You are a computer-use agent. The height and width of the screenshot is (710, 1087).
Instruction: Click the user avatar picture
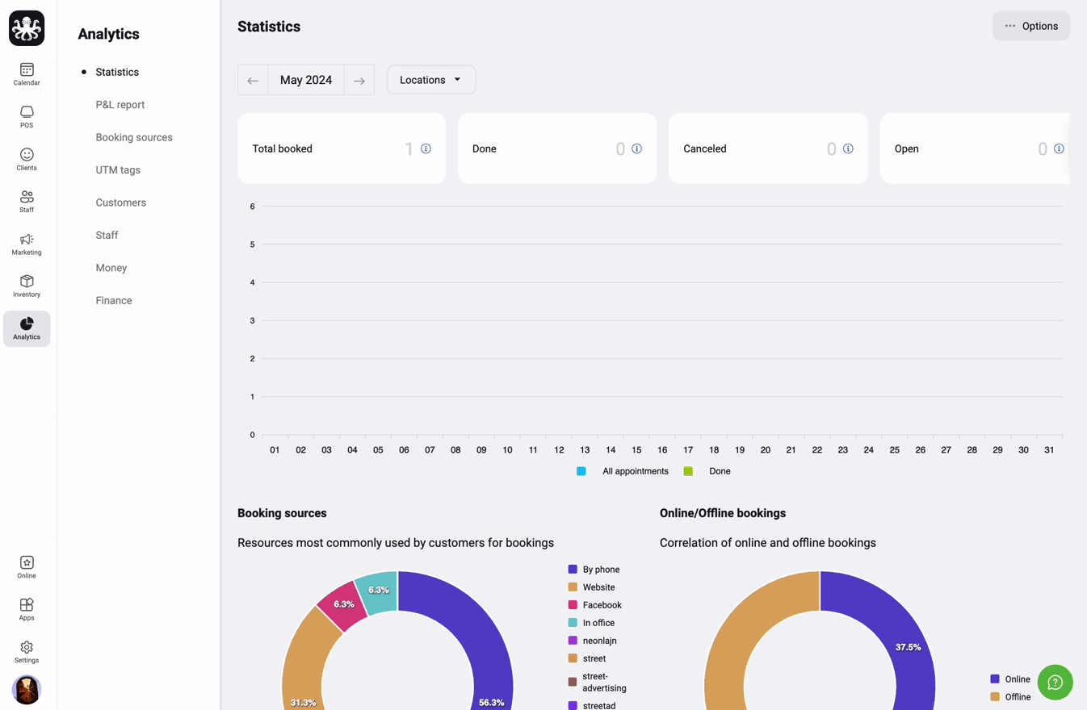point(27,690)
